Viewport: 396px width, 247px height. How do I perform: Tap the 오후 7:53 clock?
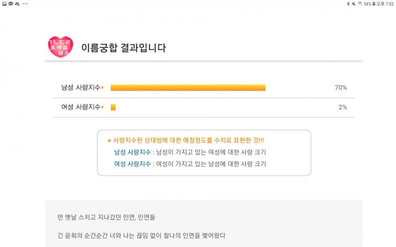coord(385,4)
